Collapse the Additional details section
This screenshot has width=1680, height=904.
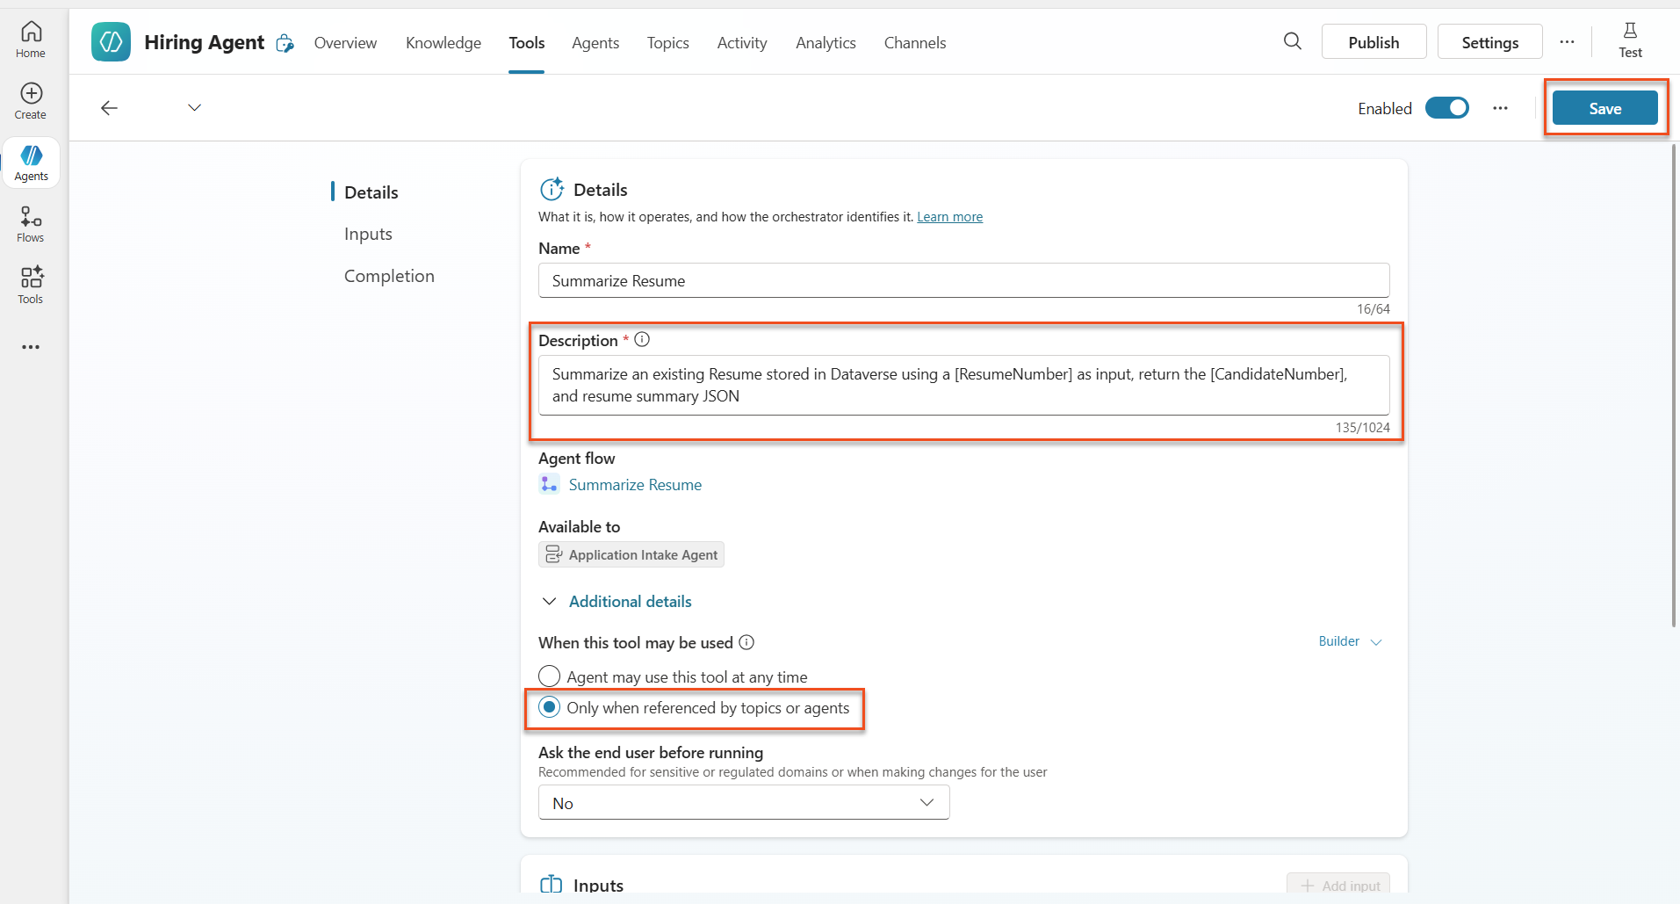coord(549,601)
